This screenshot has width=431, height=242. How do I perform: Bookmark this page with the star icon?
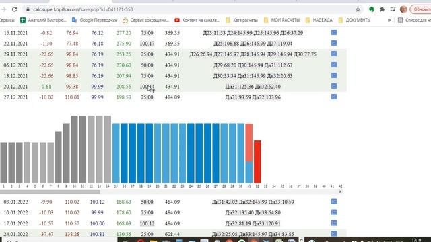click(358, 9)
